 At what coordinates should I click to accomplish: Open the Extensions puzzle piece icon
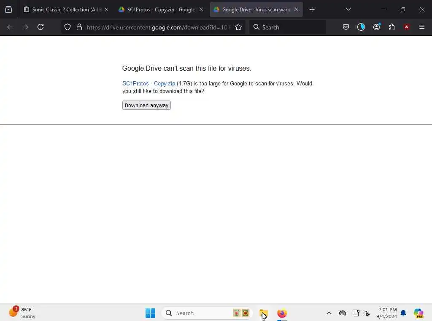(391, 27)
